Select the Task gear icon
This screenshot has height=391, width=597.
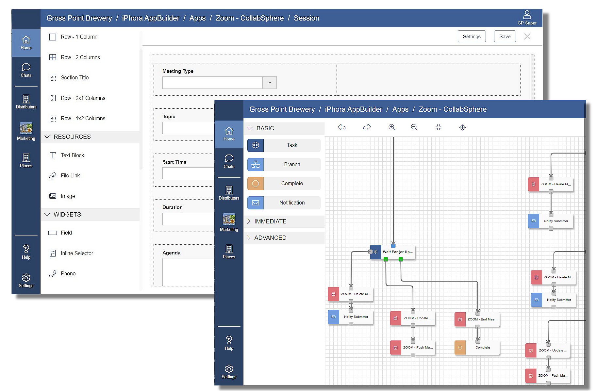click(256, 145)
